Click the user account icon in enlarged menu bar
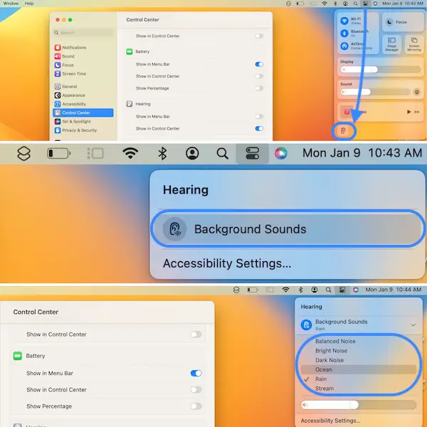Image resolution: width=427 pixels, height=427 pixels. click(192, 153)
